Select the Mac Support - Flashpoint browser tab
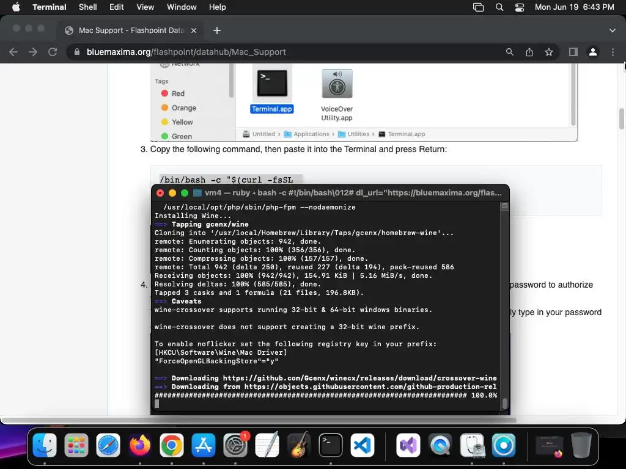 point(131,31)
